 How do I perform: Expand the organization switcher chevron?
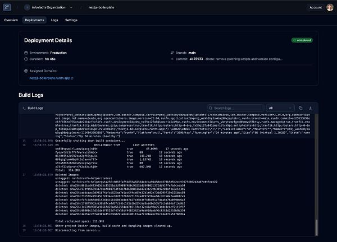tap(71, 7)
